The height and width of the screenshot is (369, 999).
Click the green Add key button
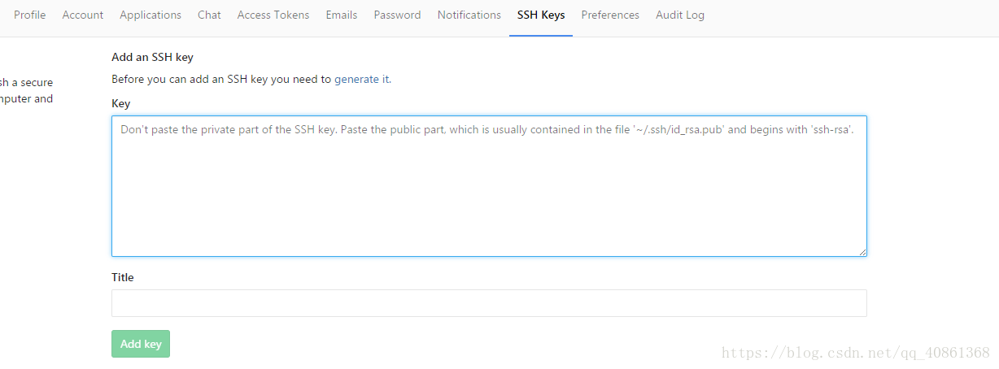(x=141, y=344)
